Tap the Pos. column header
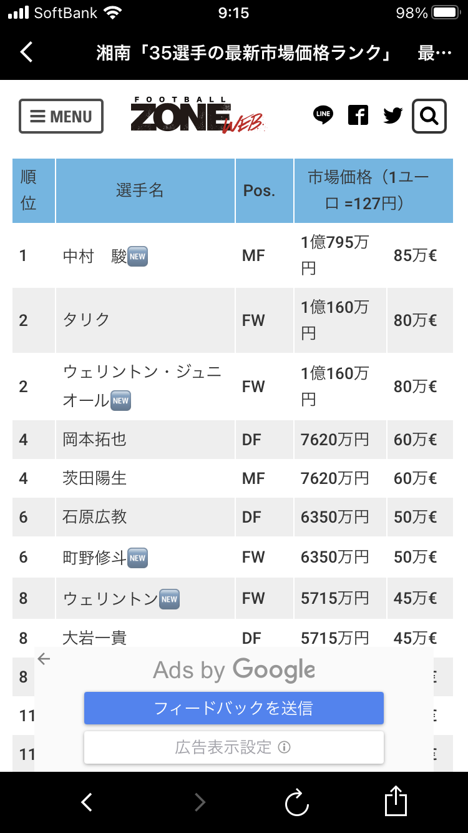 pos(259,190)
